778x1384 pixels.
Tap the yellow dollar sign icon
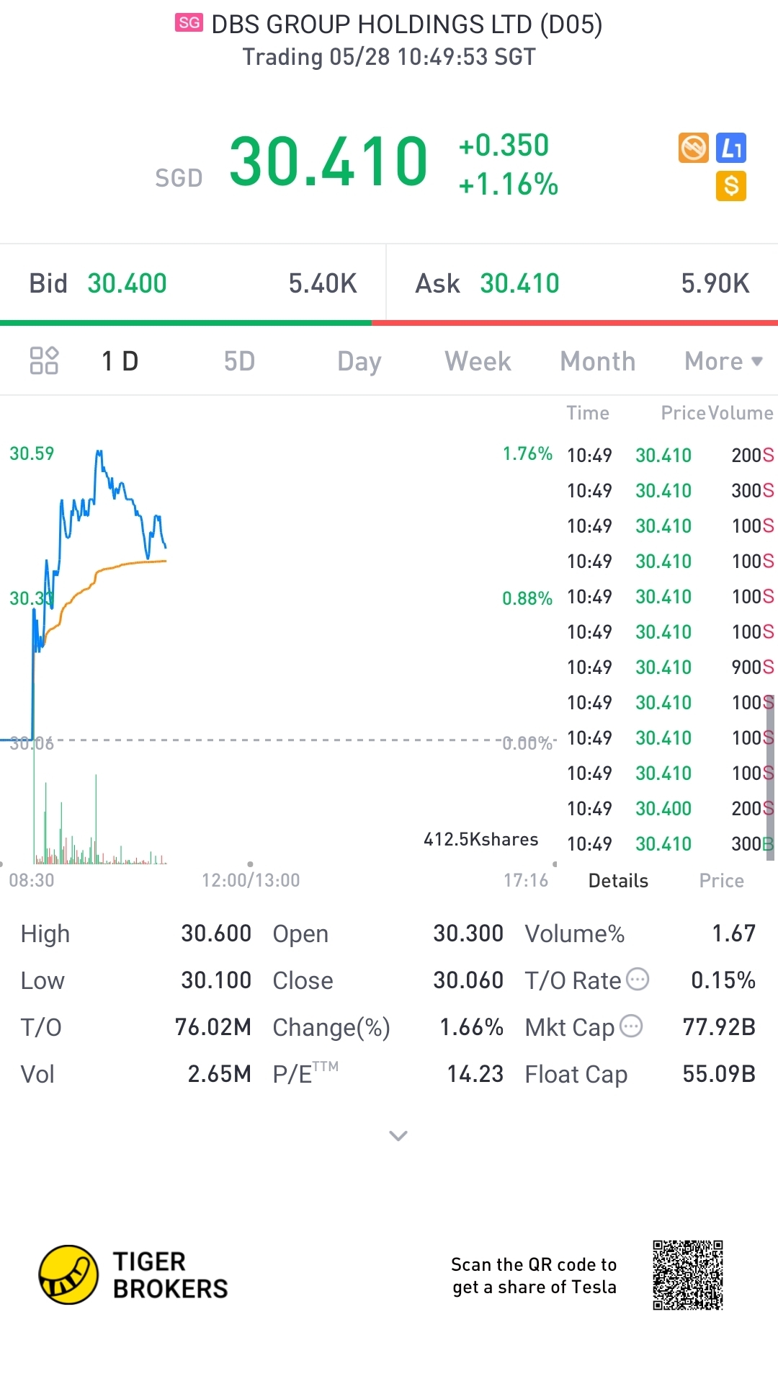tap(731, 186)
